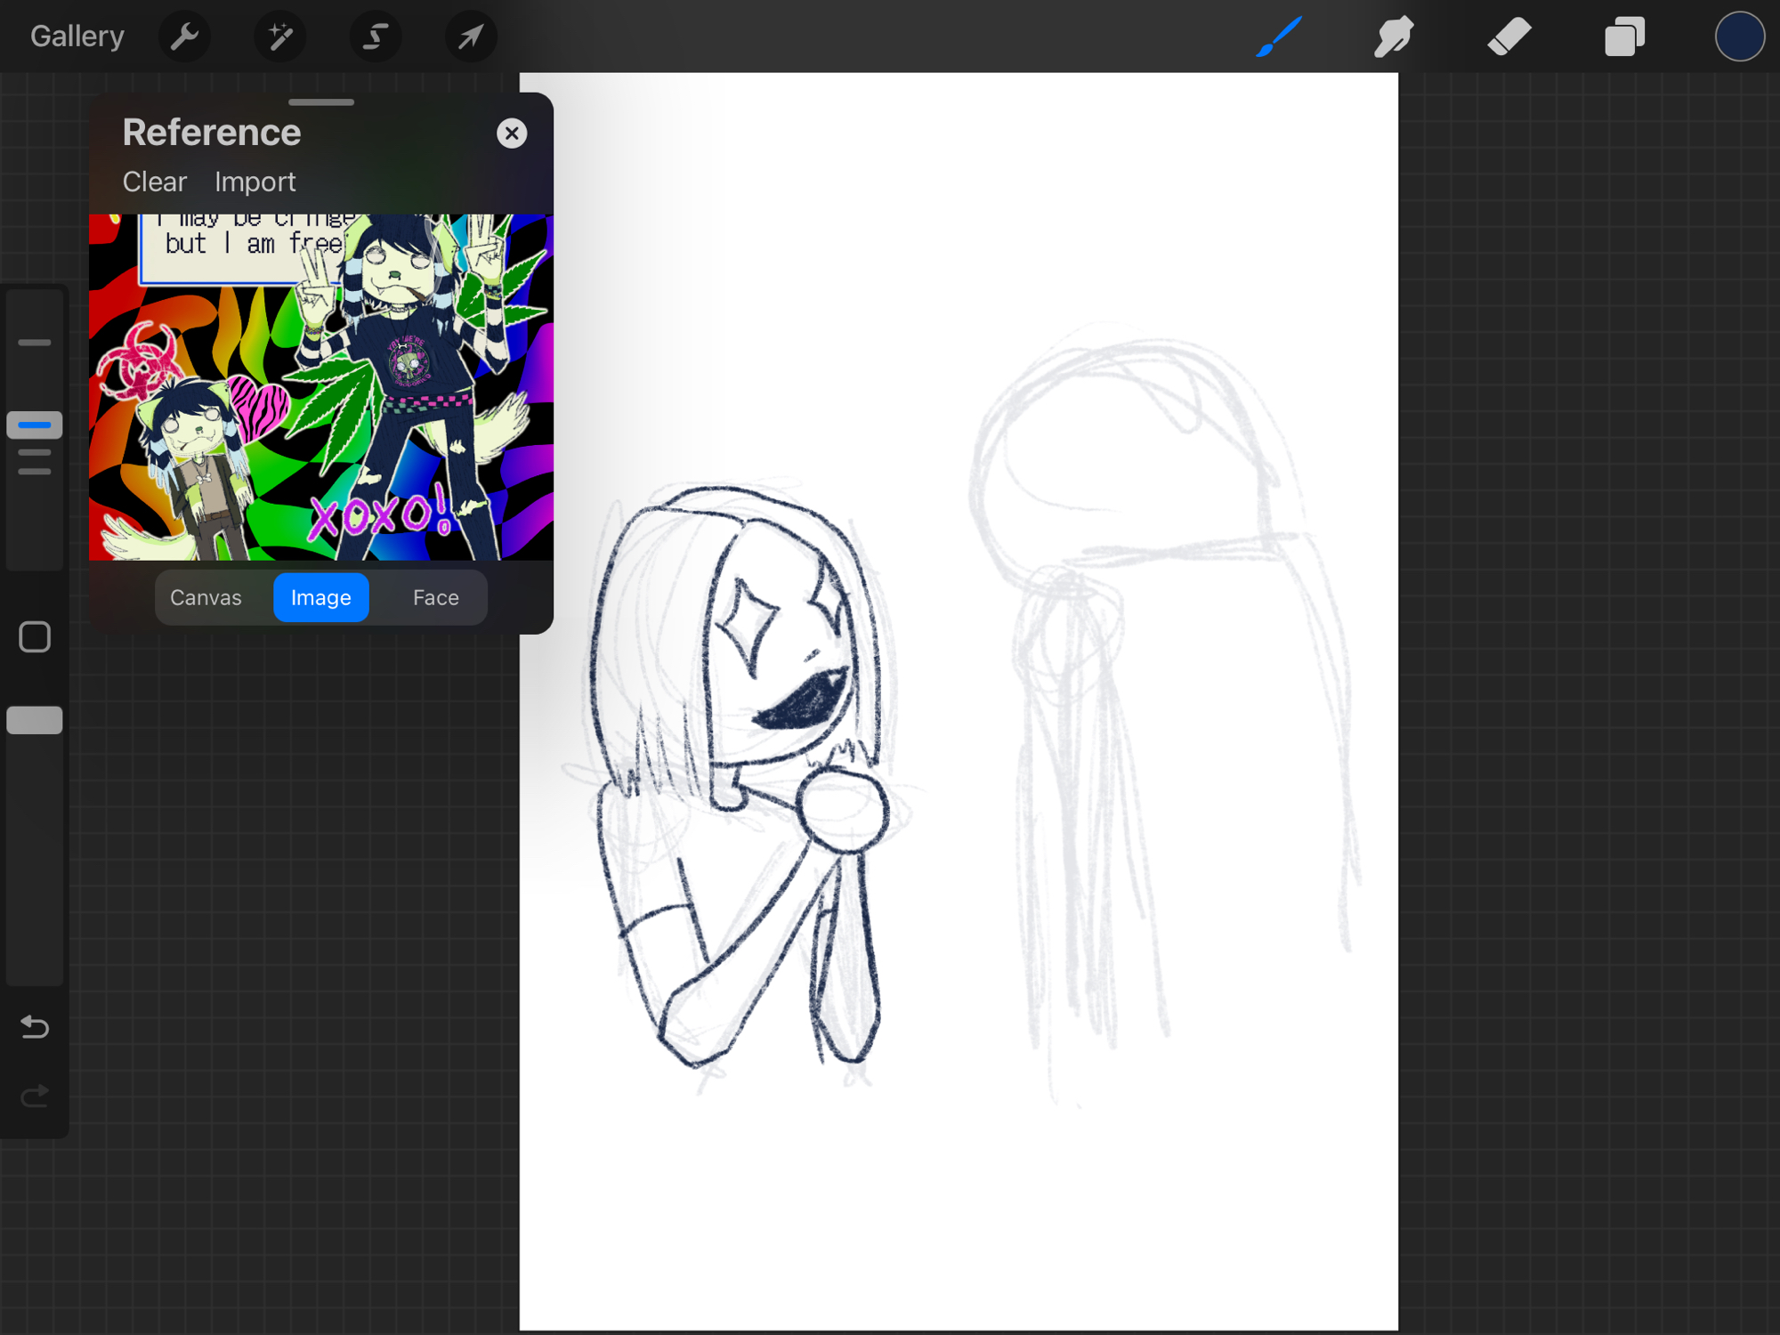Click the reference image thumbnail

point(320,387)
